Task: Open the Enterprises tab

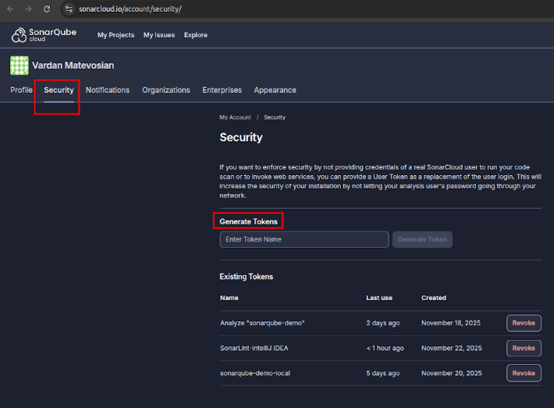Action: coord(222,90)
